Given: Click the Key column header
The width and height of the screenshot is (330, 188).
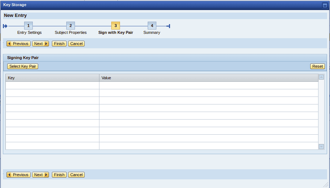Looking at the screenshot, I should (x=52, y=78).
